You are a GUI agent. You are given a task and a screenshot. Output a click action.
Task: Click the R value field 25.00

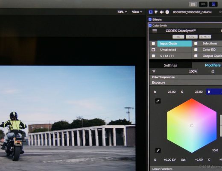[x=172, y=91]
